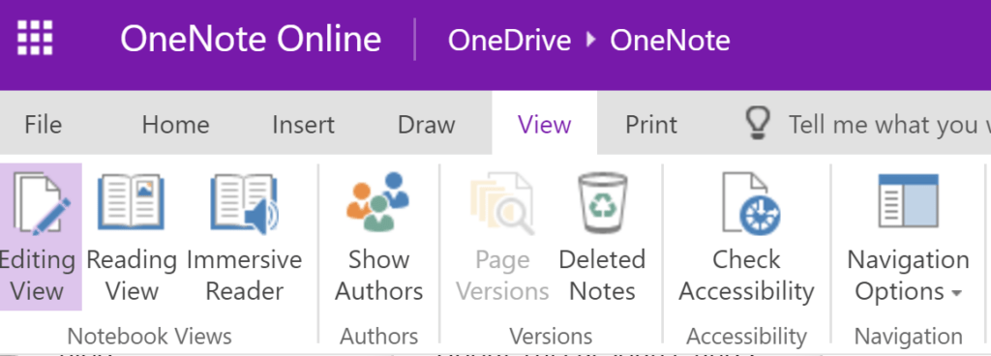Go to OneDrive breadcrumb link
Viewport: 991px width, 356px height.
pos(509,41)
